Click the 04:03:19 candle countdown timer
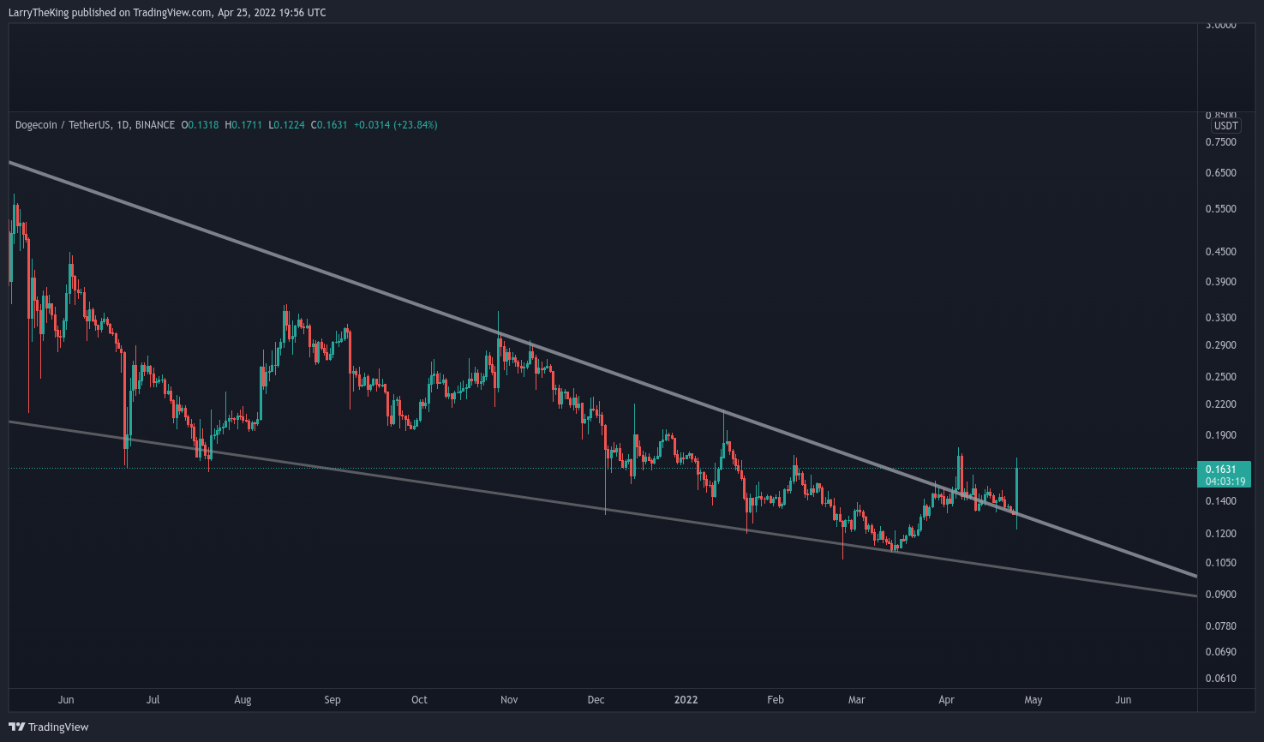The height and width of the screenshot is (742, 1264). coord(1225,482)
